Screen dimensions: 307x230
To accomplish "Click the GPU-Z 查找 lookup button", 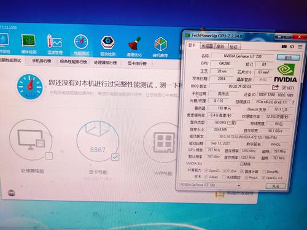I will point(288,58).
